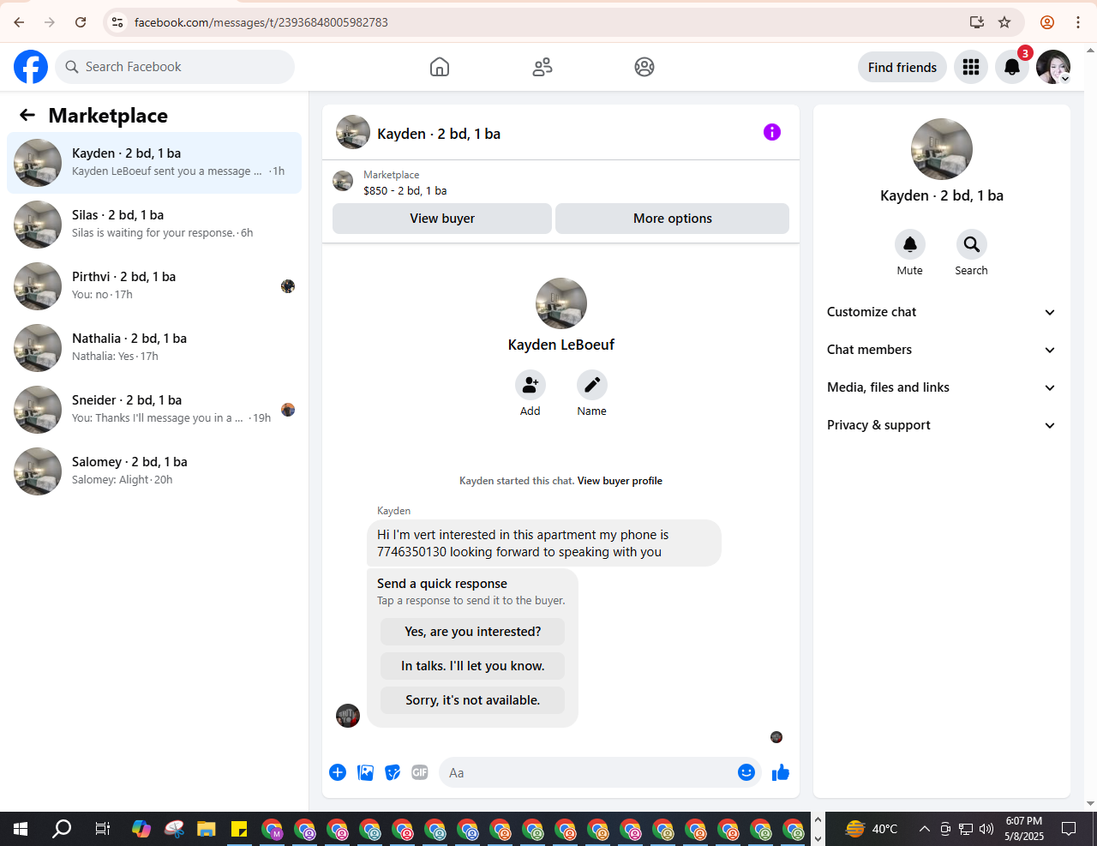Expand the Privacy & support section
This screenshot has width=1097, height=846.
[x=941, y=425]
